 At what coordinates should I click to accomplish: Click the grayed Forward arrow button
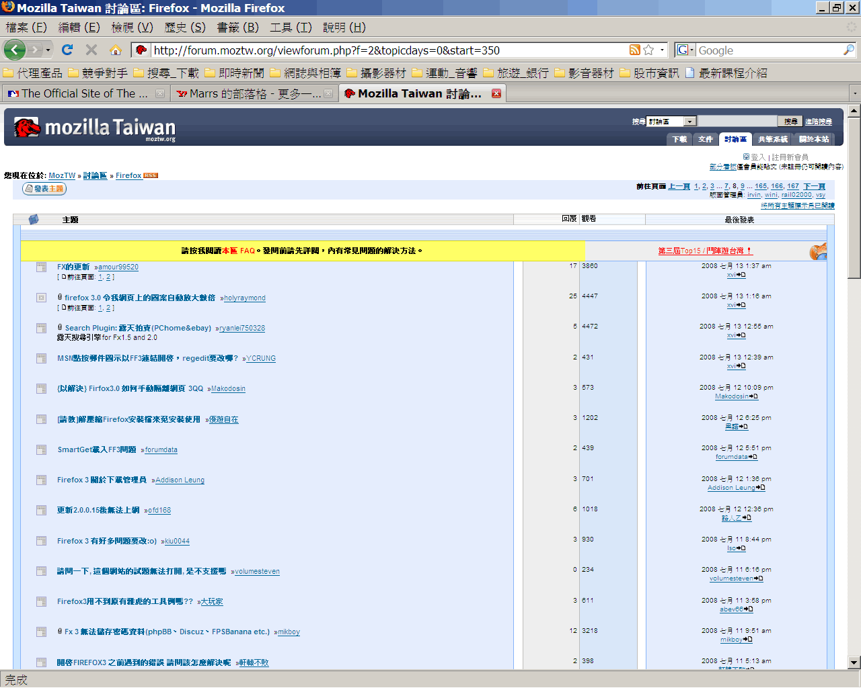(x=35, y=50)
